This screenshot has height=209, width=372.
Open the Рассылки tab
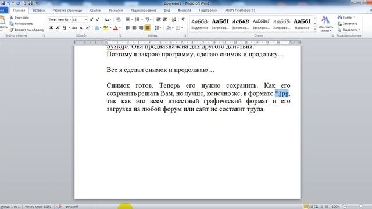(x=116, y=10)
